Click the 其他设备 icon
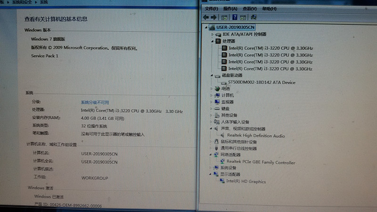The width and height of the screenshot is (377, 212). [x=217, y=115]
